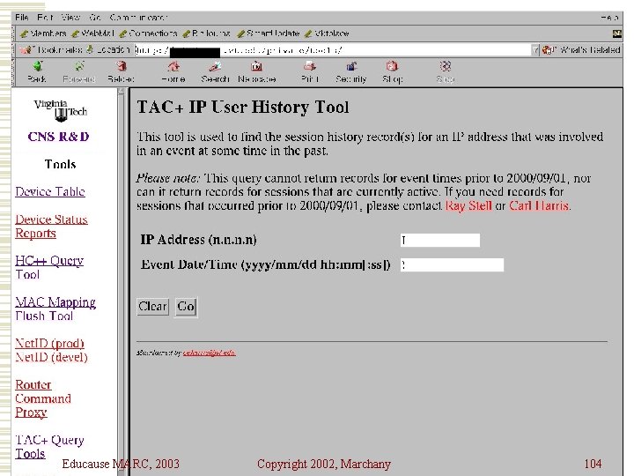The height and width of the screenshot is (476, 634).
Task: Click the maintainer email link in footer
Action: (209, 353)
